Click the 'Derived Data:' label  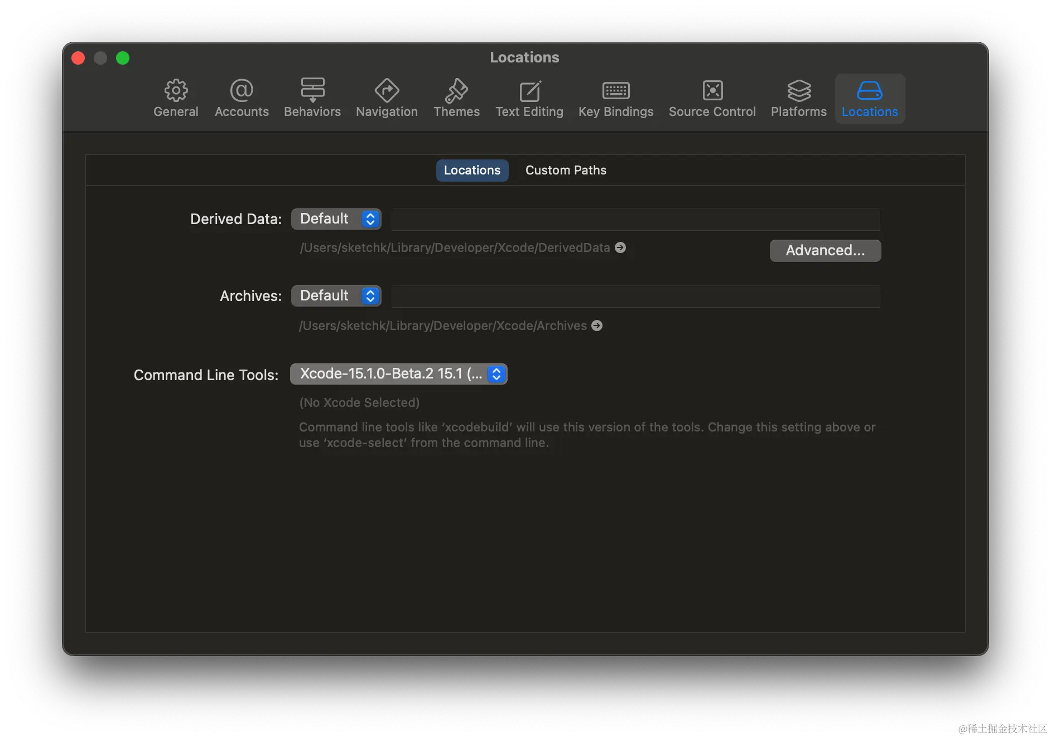pos(236,219)
